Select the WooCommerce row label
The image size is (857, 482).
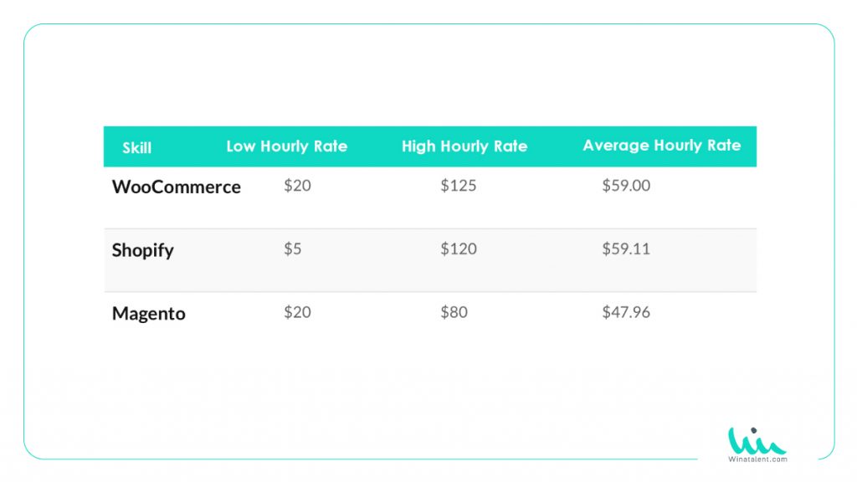coord(177,187)
